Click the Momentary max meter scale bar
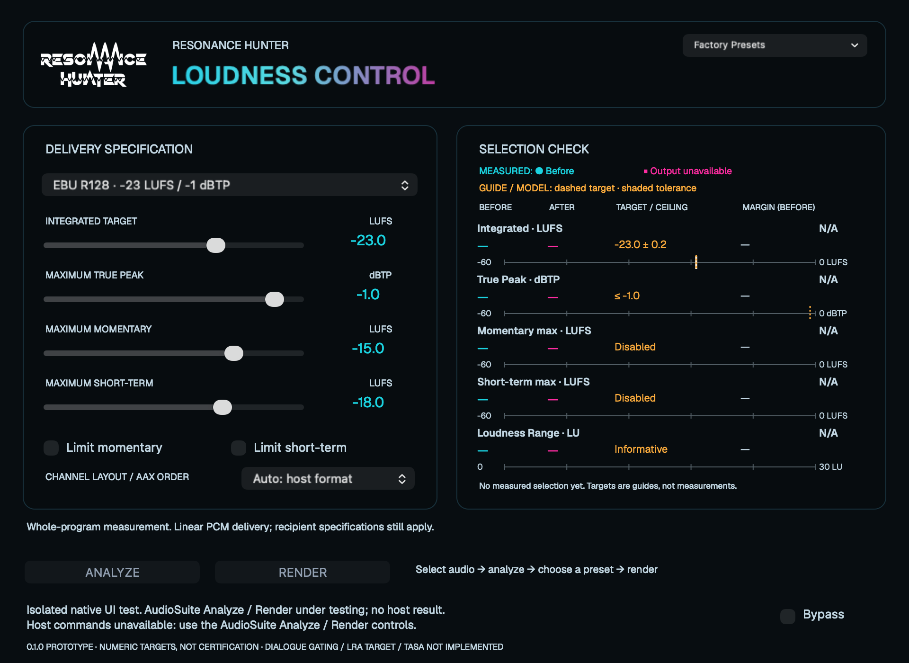909x663 pixels. tap(660, 364)
